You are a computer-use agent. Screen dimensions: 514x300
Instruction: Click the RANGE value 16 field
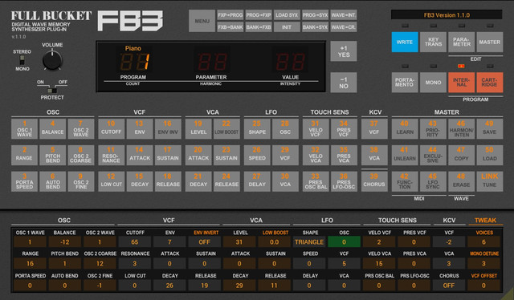(x=30, y=264)
